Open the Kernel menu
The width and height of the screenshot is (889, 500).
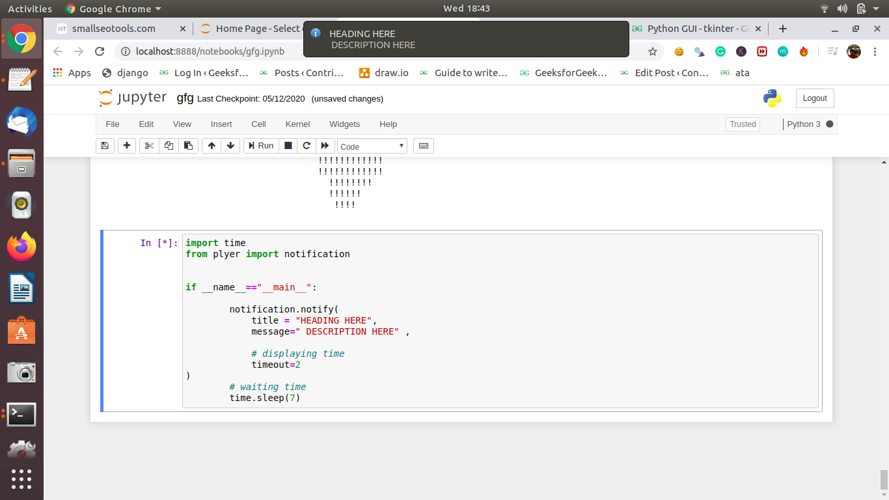297,124
